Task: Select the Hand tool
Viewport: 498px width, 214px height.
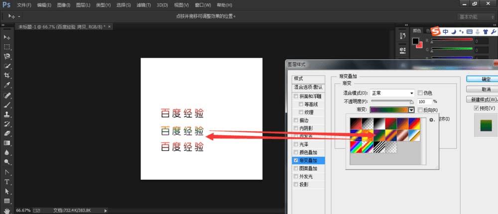Action: (x=7, y=211)
